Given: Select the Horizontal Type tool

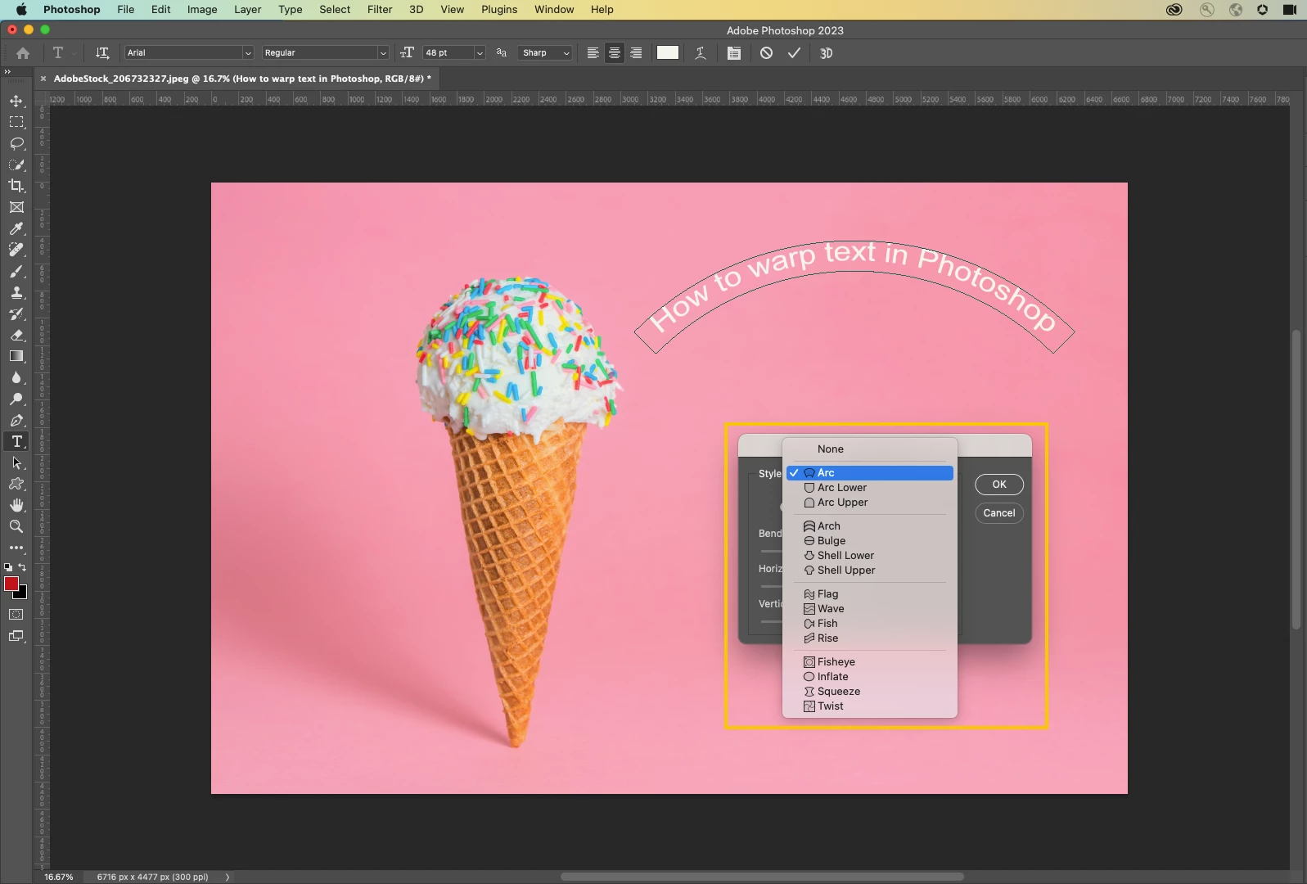Looking at the screenshot, I should click(x=16, y=441).
